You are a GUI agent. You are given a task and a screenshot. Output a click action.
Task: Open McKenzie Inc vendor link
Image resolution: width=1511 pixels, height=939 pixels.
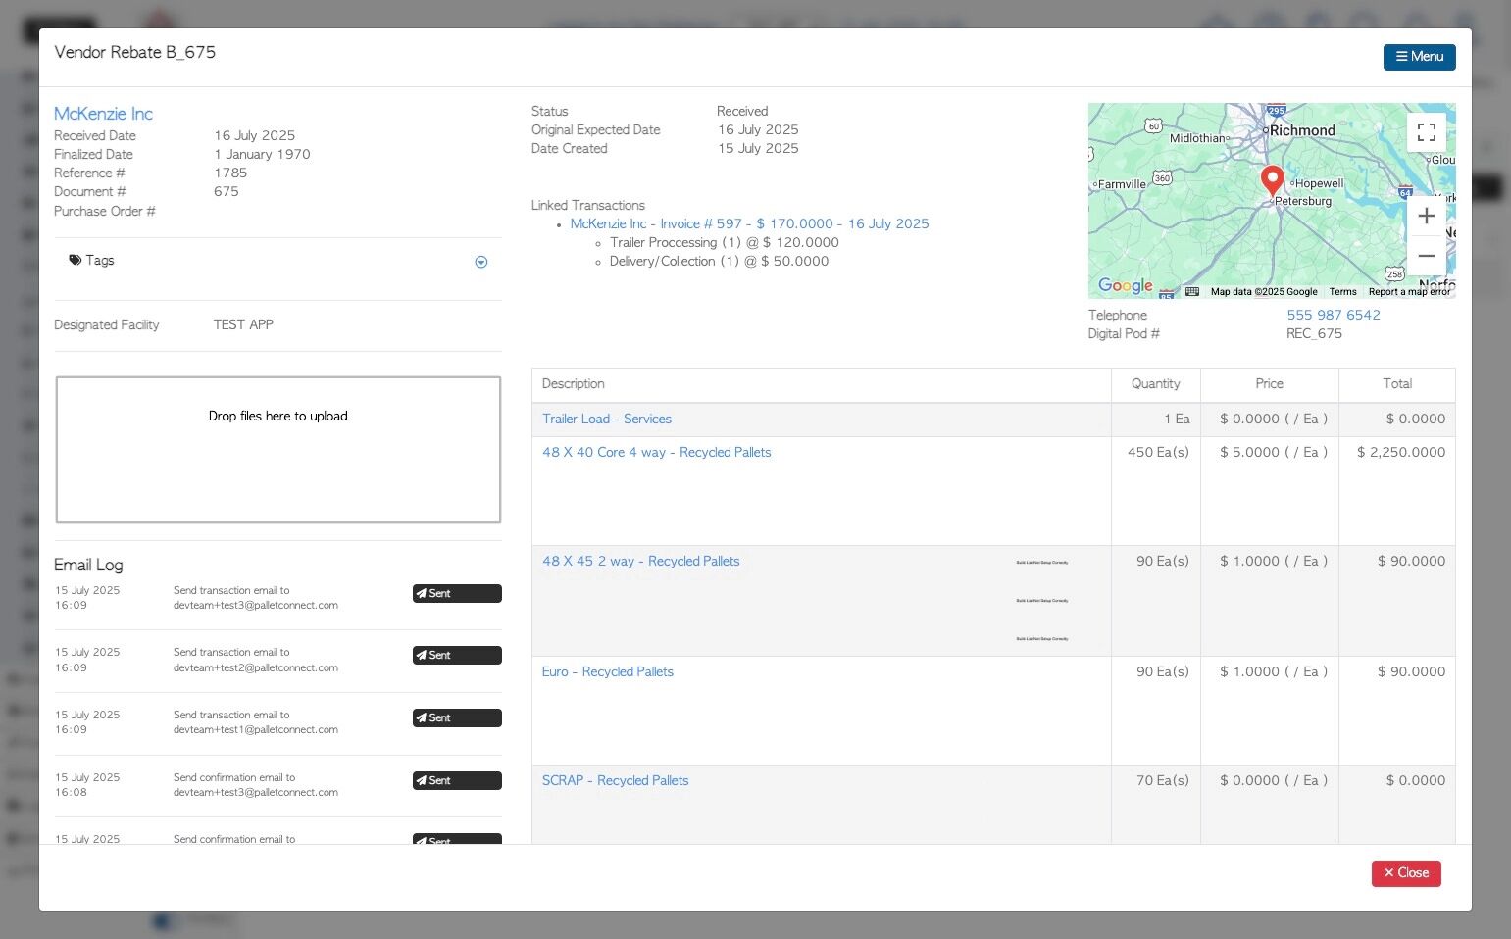[x=103, y=114]
